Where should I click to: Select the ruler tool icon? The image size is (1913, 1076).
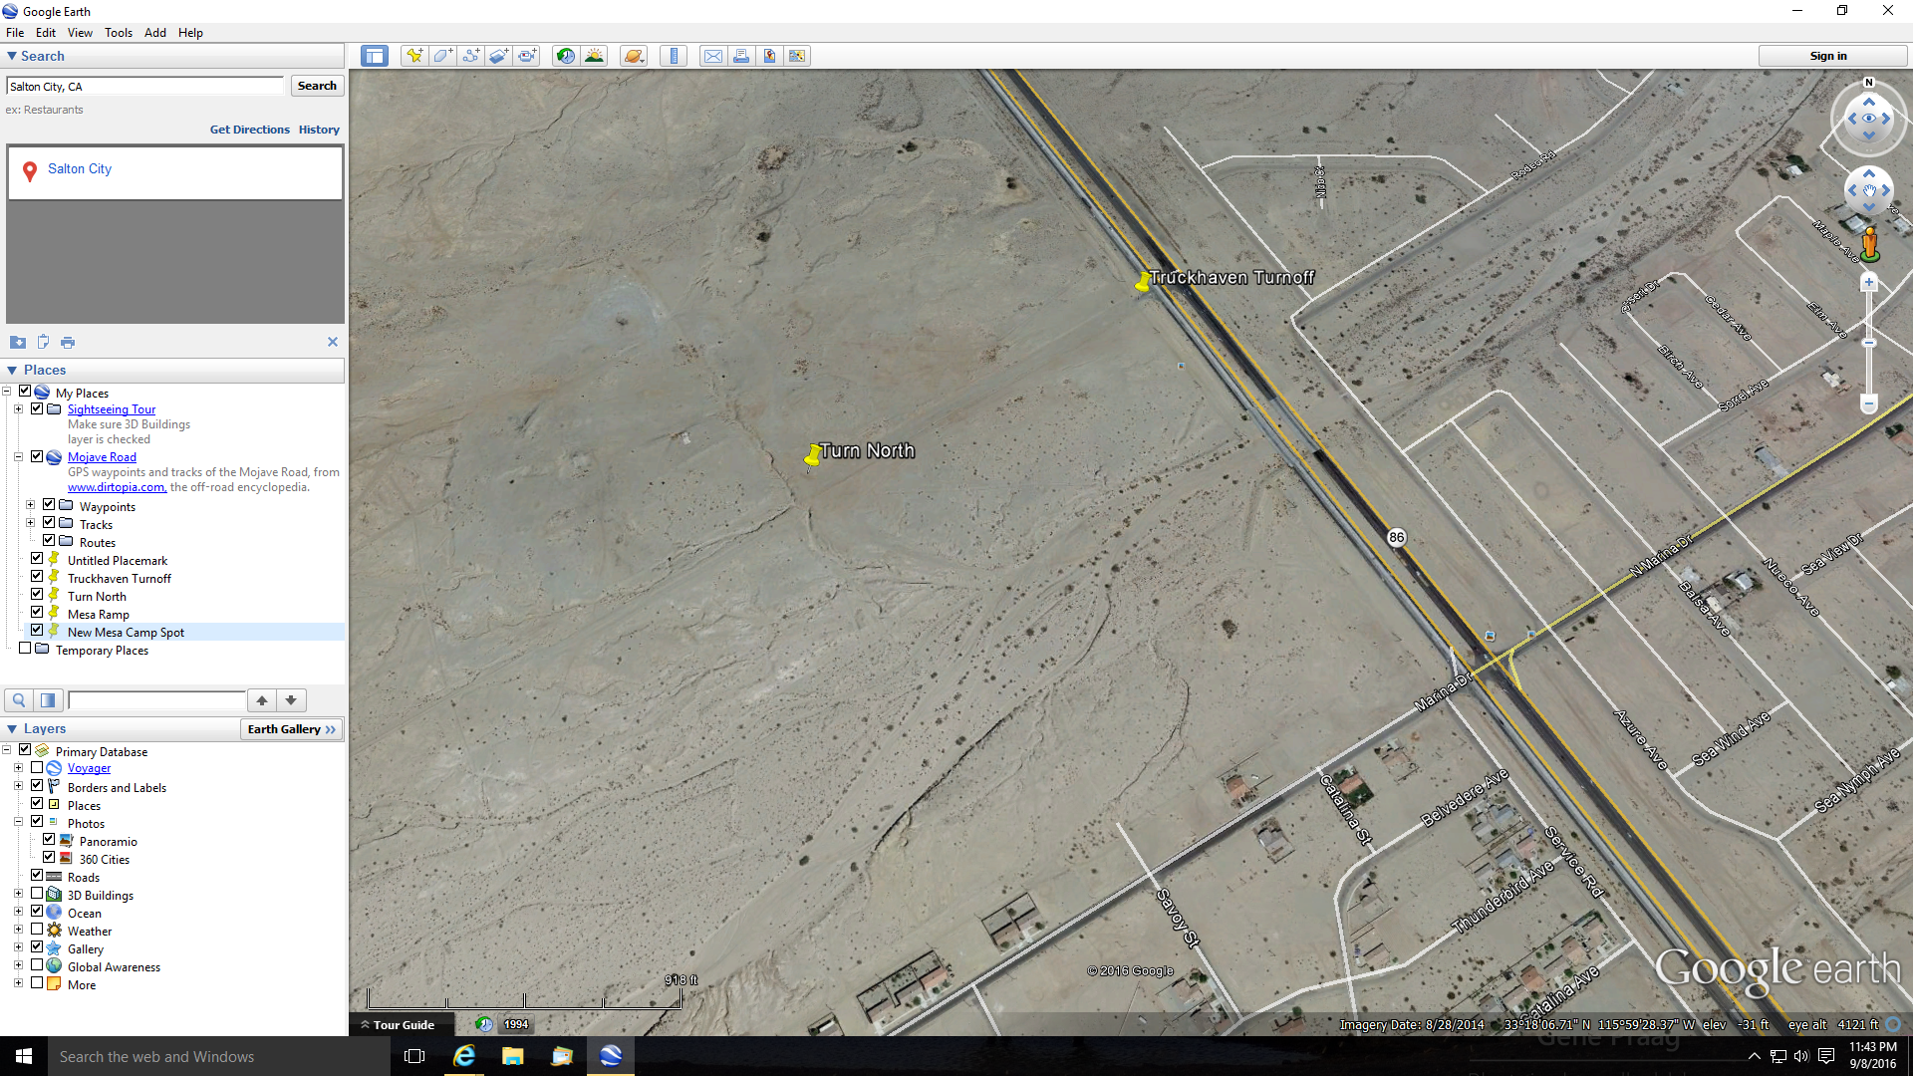pyautogui.click(x=674, y=56)
